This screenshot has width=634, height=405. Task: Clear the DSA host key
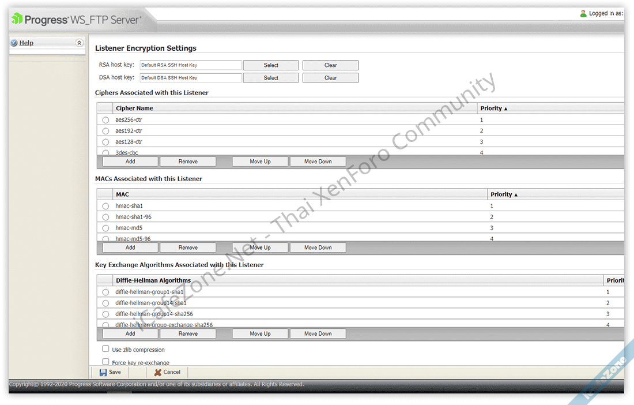[x=330, y=78]
